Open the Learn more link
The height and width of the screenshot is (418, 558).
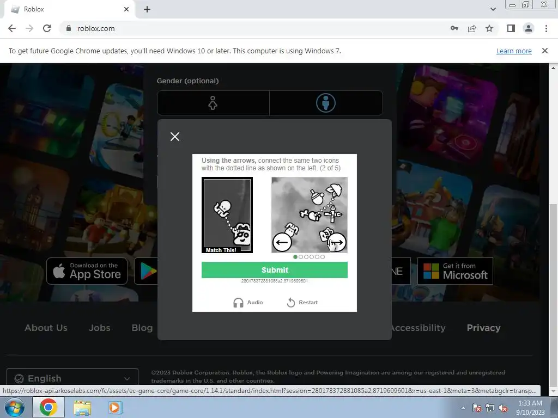514,51
